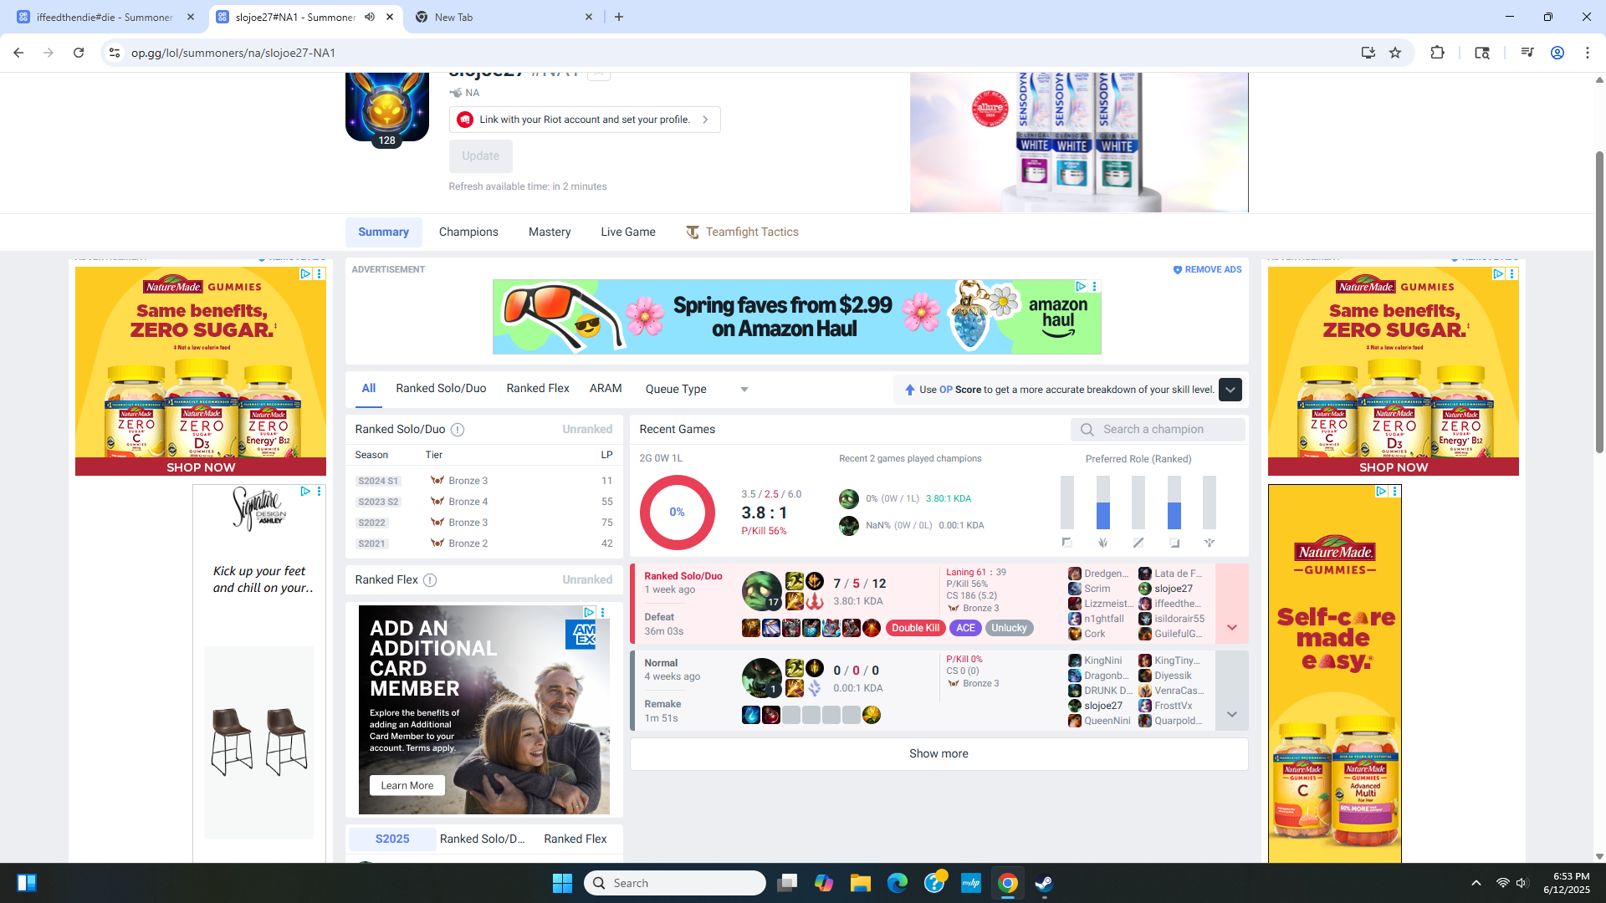Mute the slojoe27 tab audio icon
This screenshot has height=903, width=1606.
pyautogui.click(x=370, y=17)
